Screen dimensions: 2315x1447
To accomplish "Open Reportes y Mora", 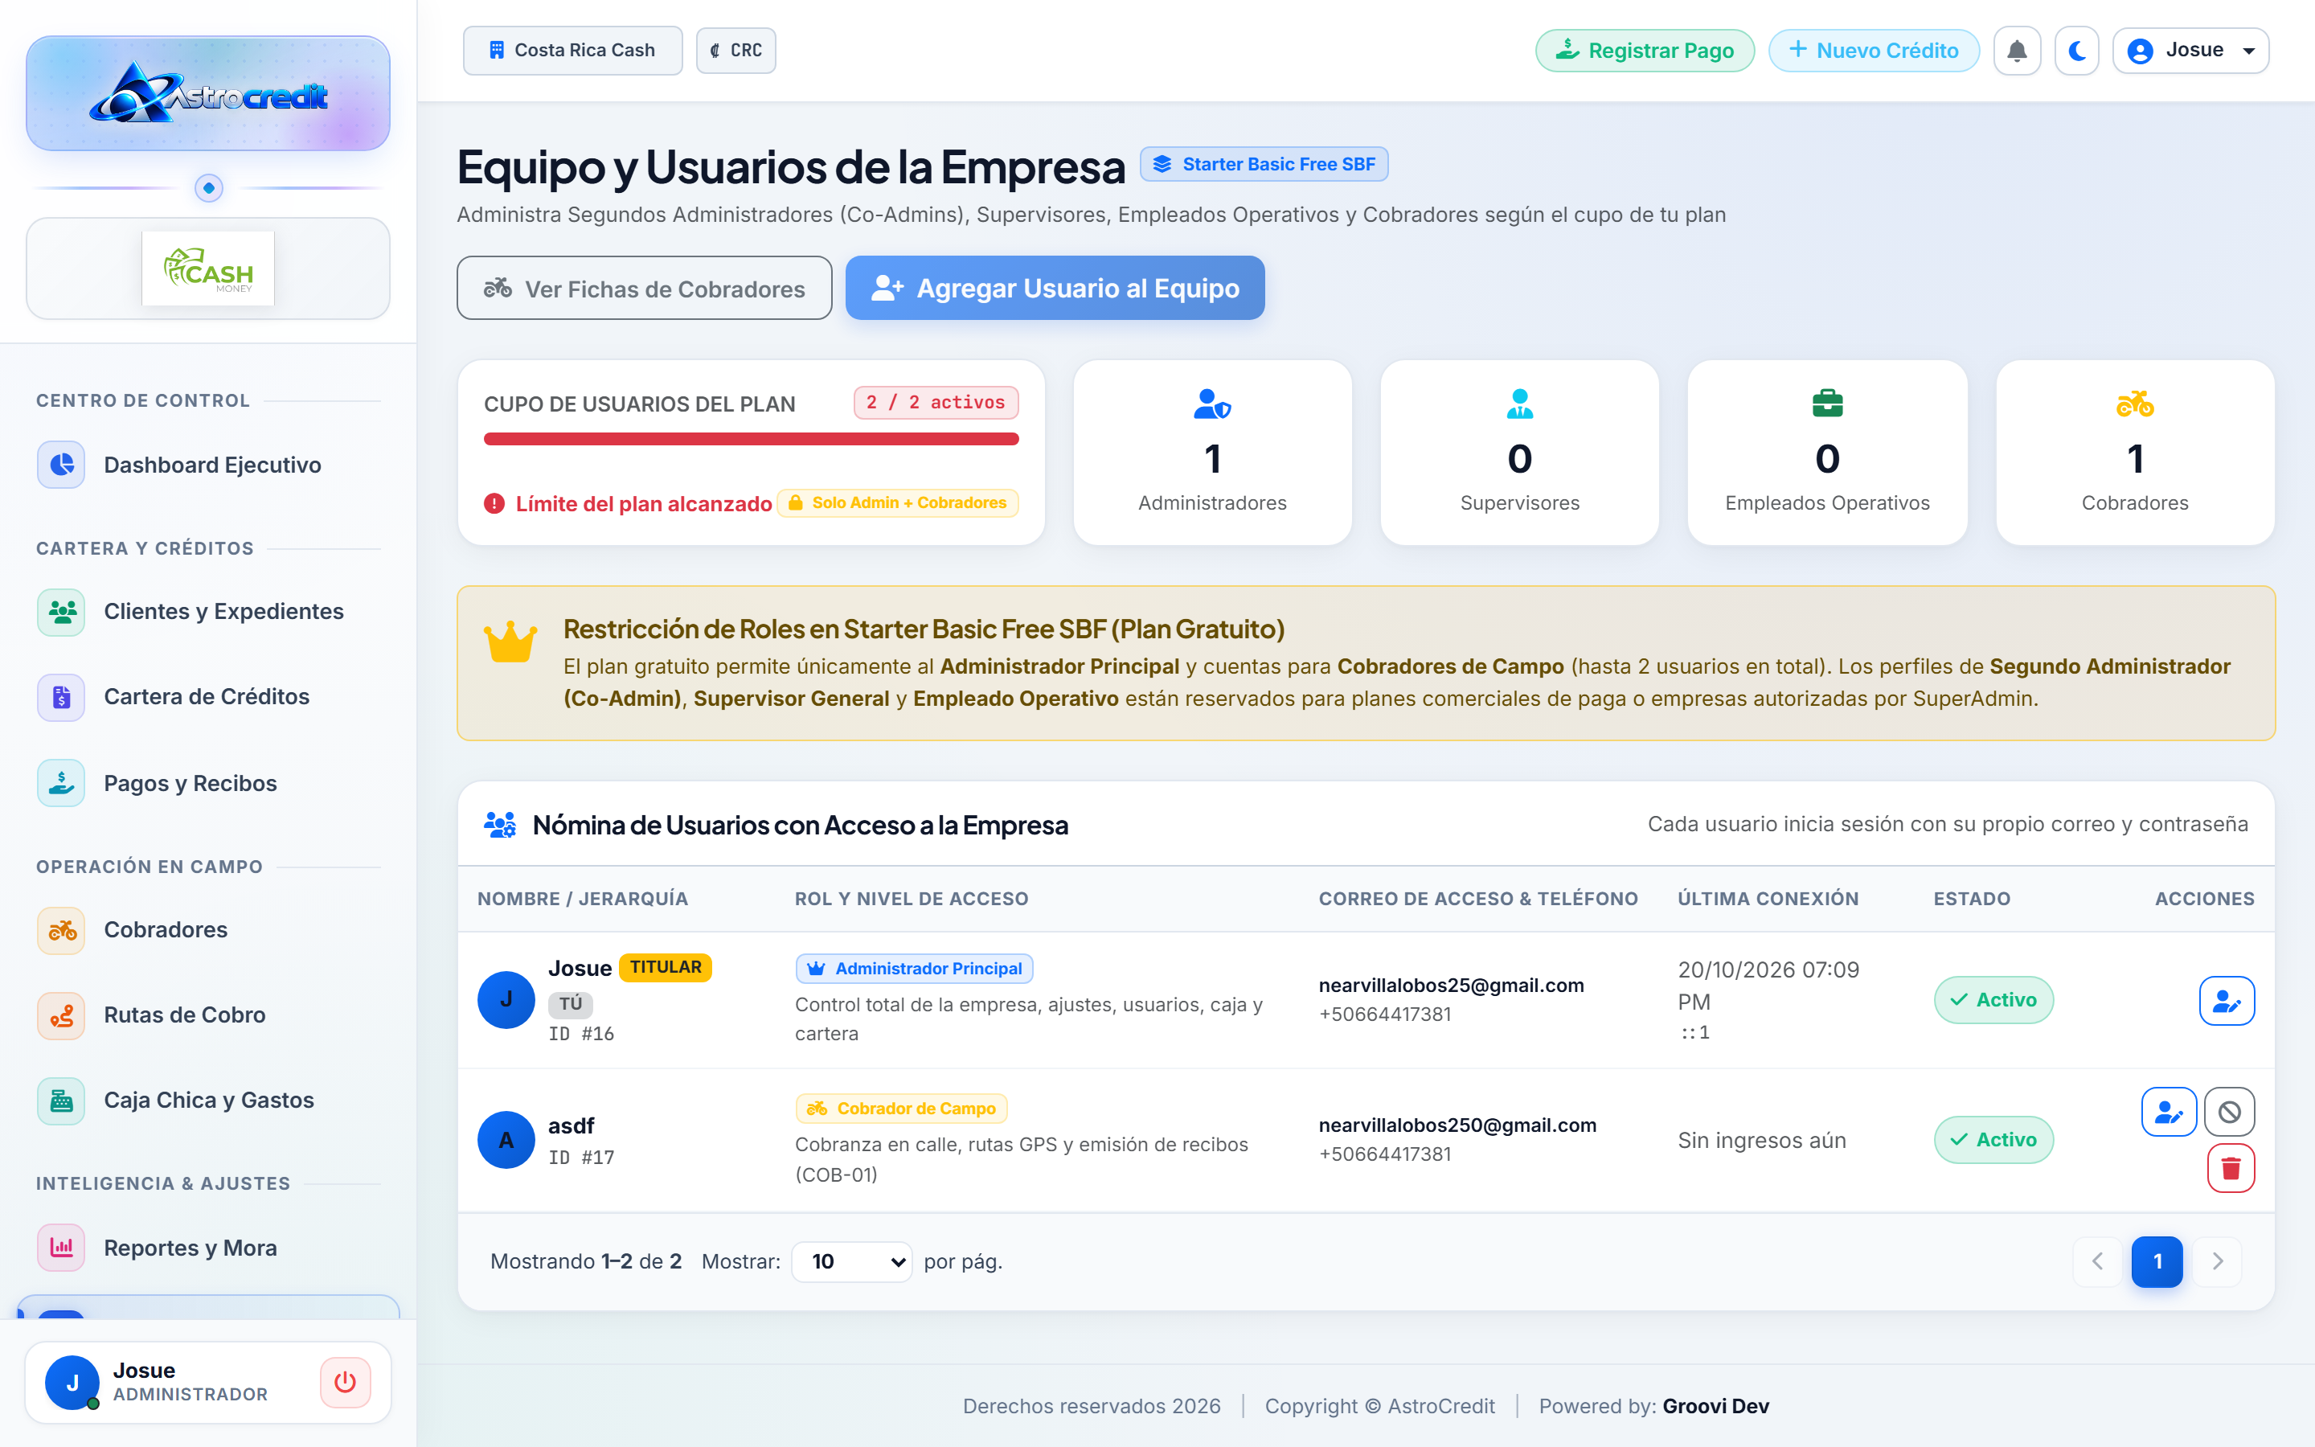I will coord(207,1248).
